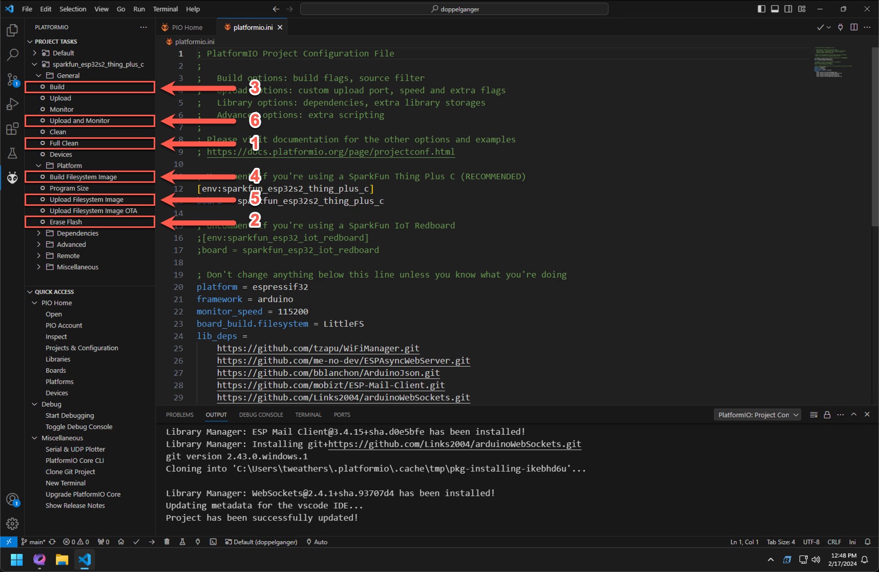Click taskbar volume icon

click(816, 559)
